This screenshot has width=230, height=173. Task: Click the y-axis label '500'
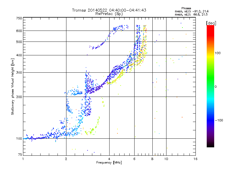point(19,42)
